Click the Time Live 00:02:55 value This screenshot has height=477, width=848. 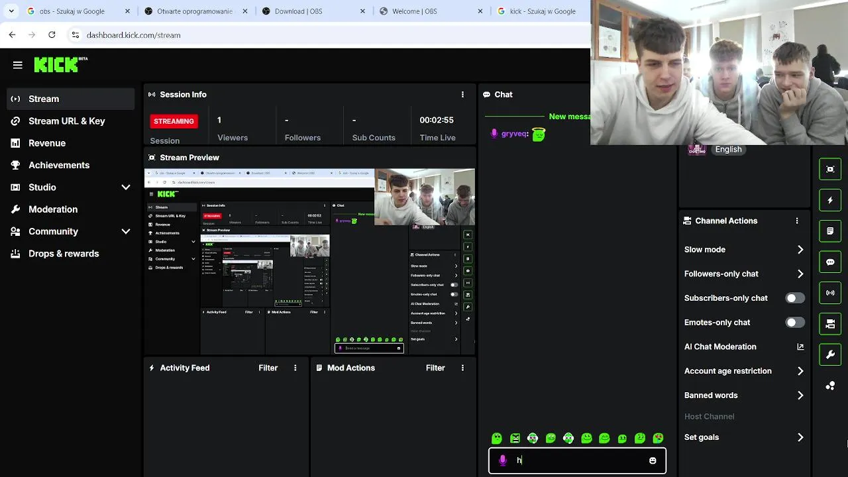coord(437,121)
